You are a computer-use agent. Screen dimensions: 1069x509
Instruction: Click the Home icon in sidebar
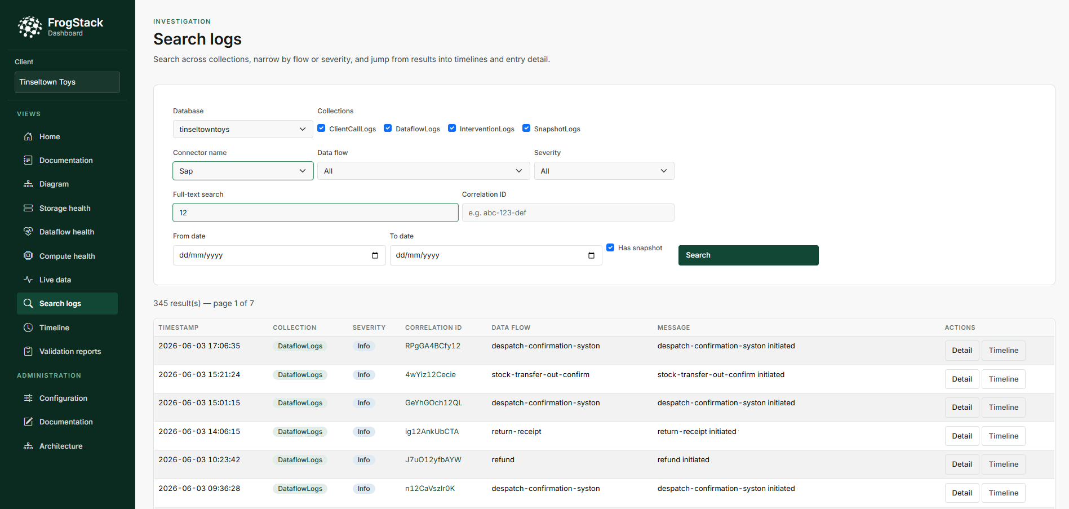tap(28, 136)
